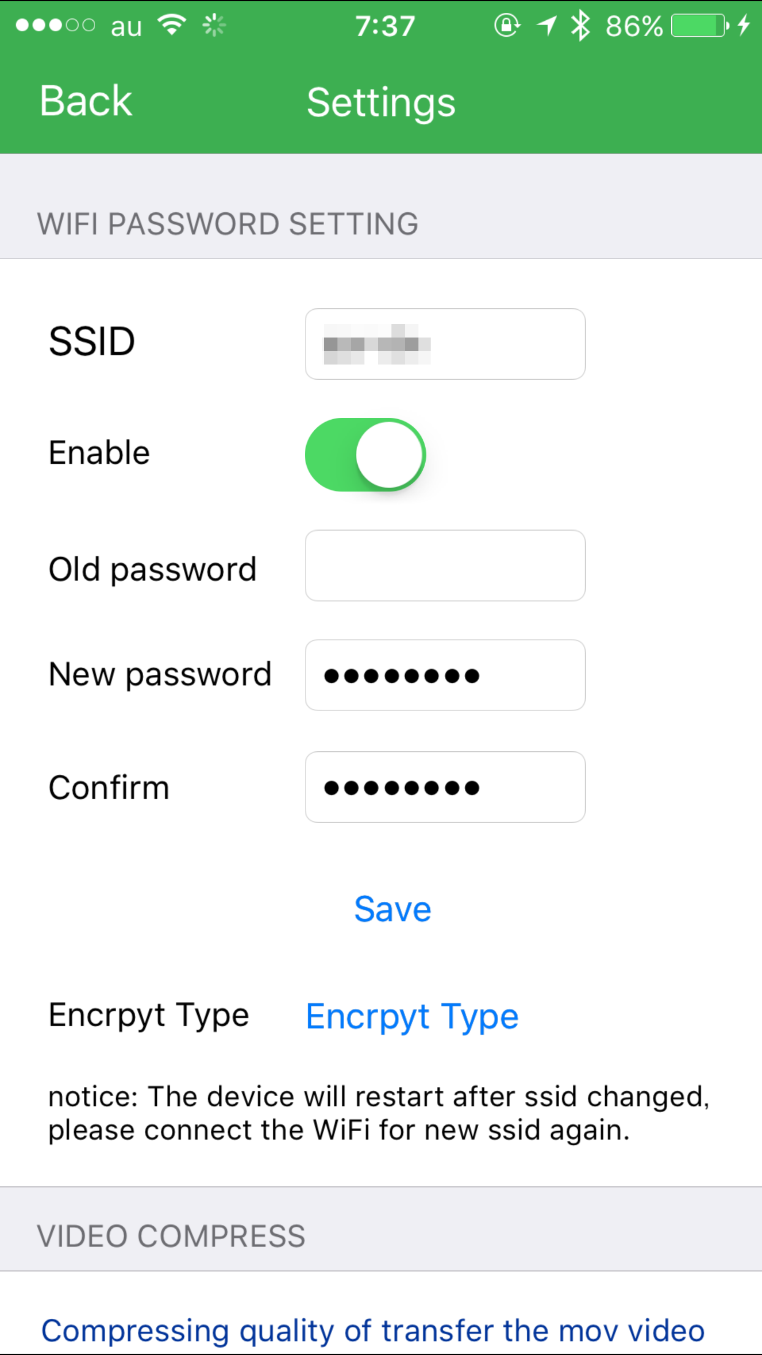
Task: Tap the Wi-Fi signal status icon
Action: click(x=172, y=25)
